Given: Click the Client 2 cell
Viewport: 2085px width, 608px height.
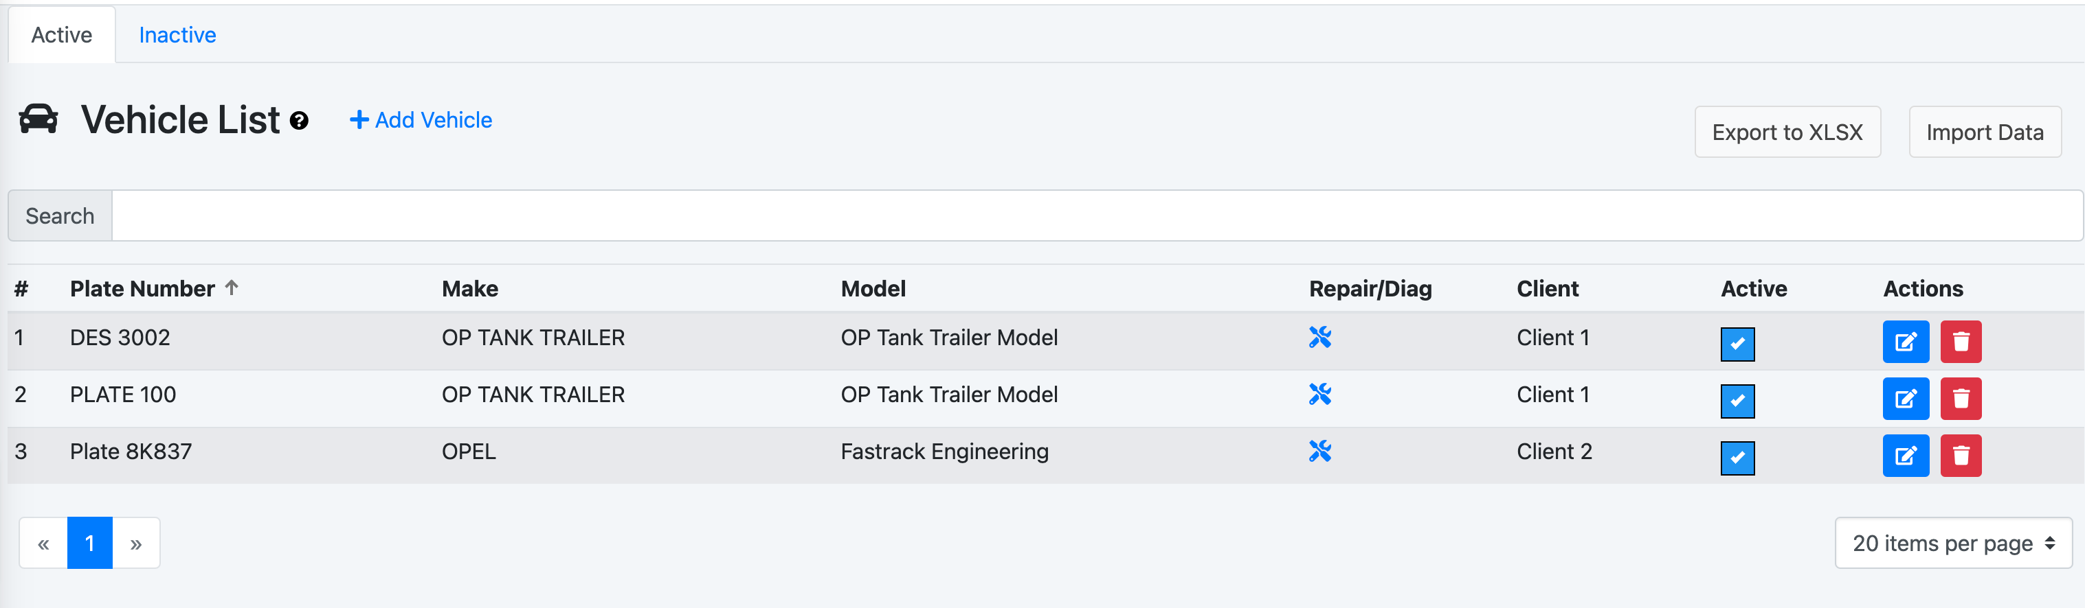Looking at the screenshot, I should click(x=1554, y=451).
